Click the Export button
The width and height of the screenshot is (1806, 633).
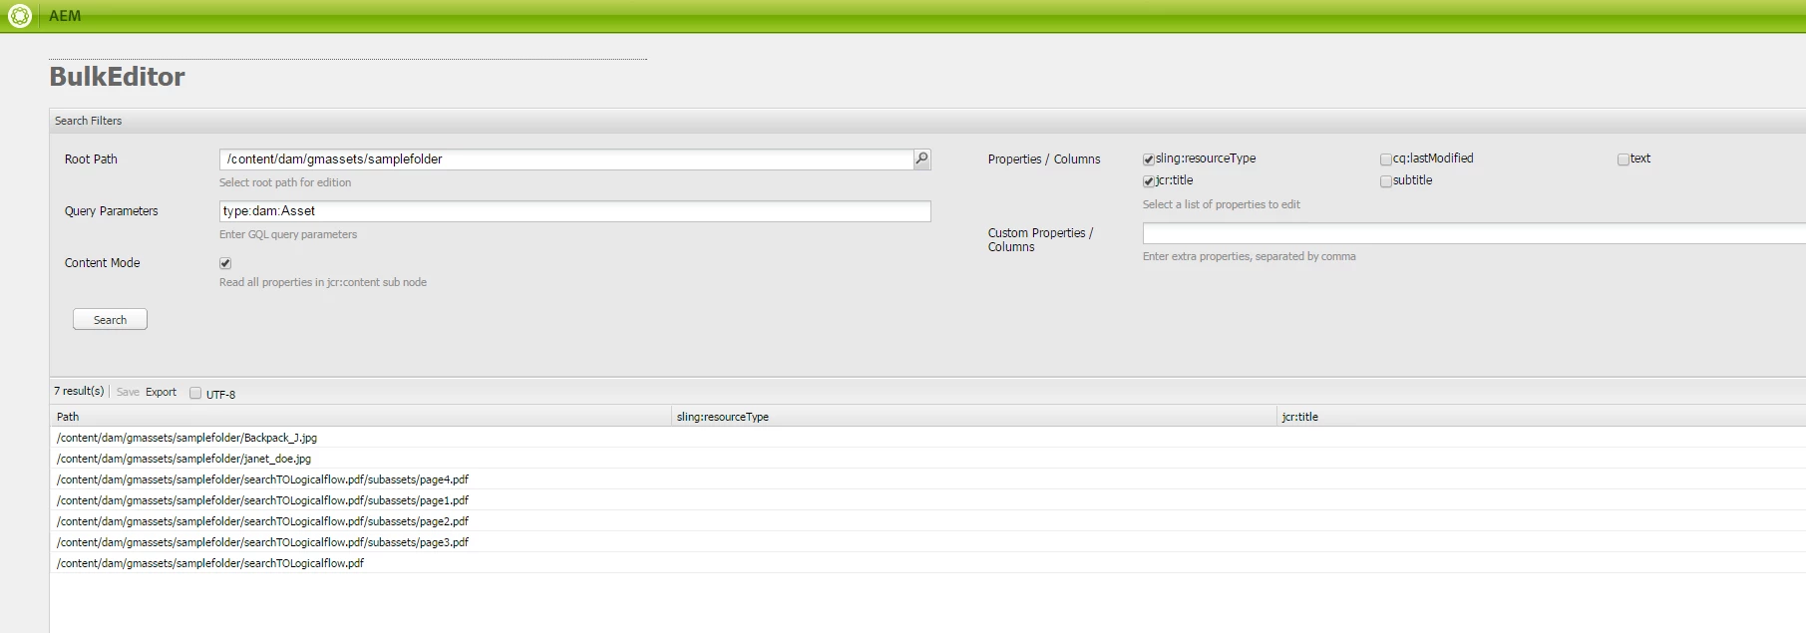(161, 392)
